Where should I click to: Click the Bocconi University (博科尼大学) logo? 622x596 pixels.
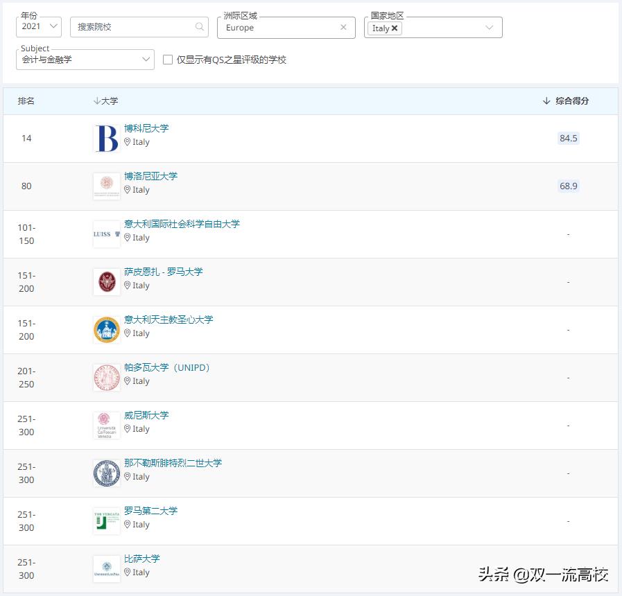(106, 137)
